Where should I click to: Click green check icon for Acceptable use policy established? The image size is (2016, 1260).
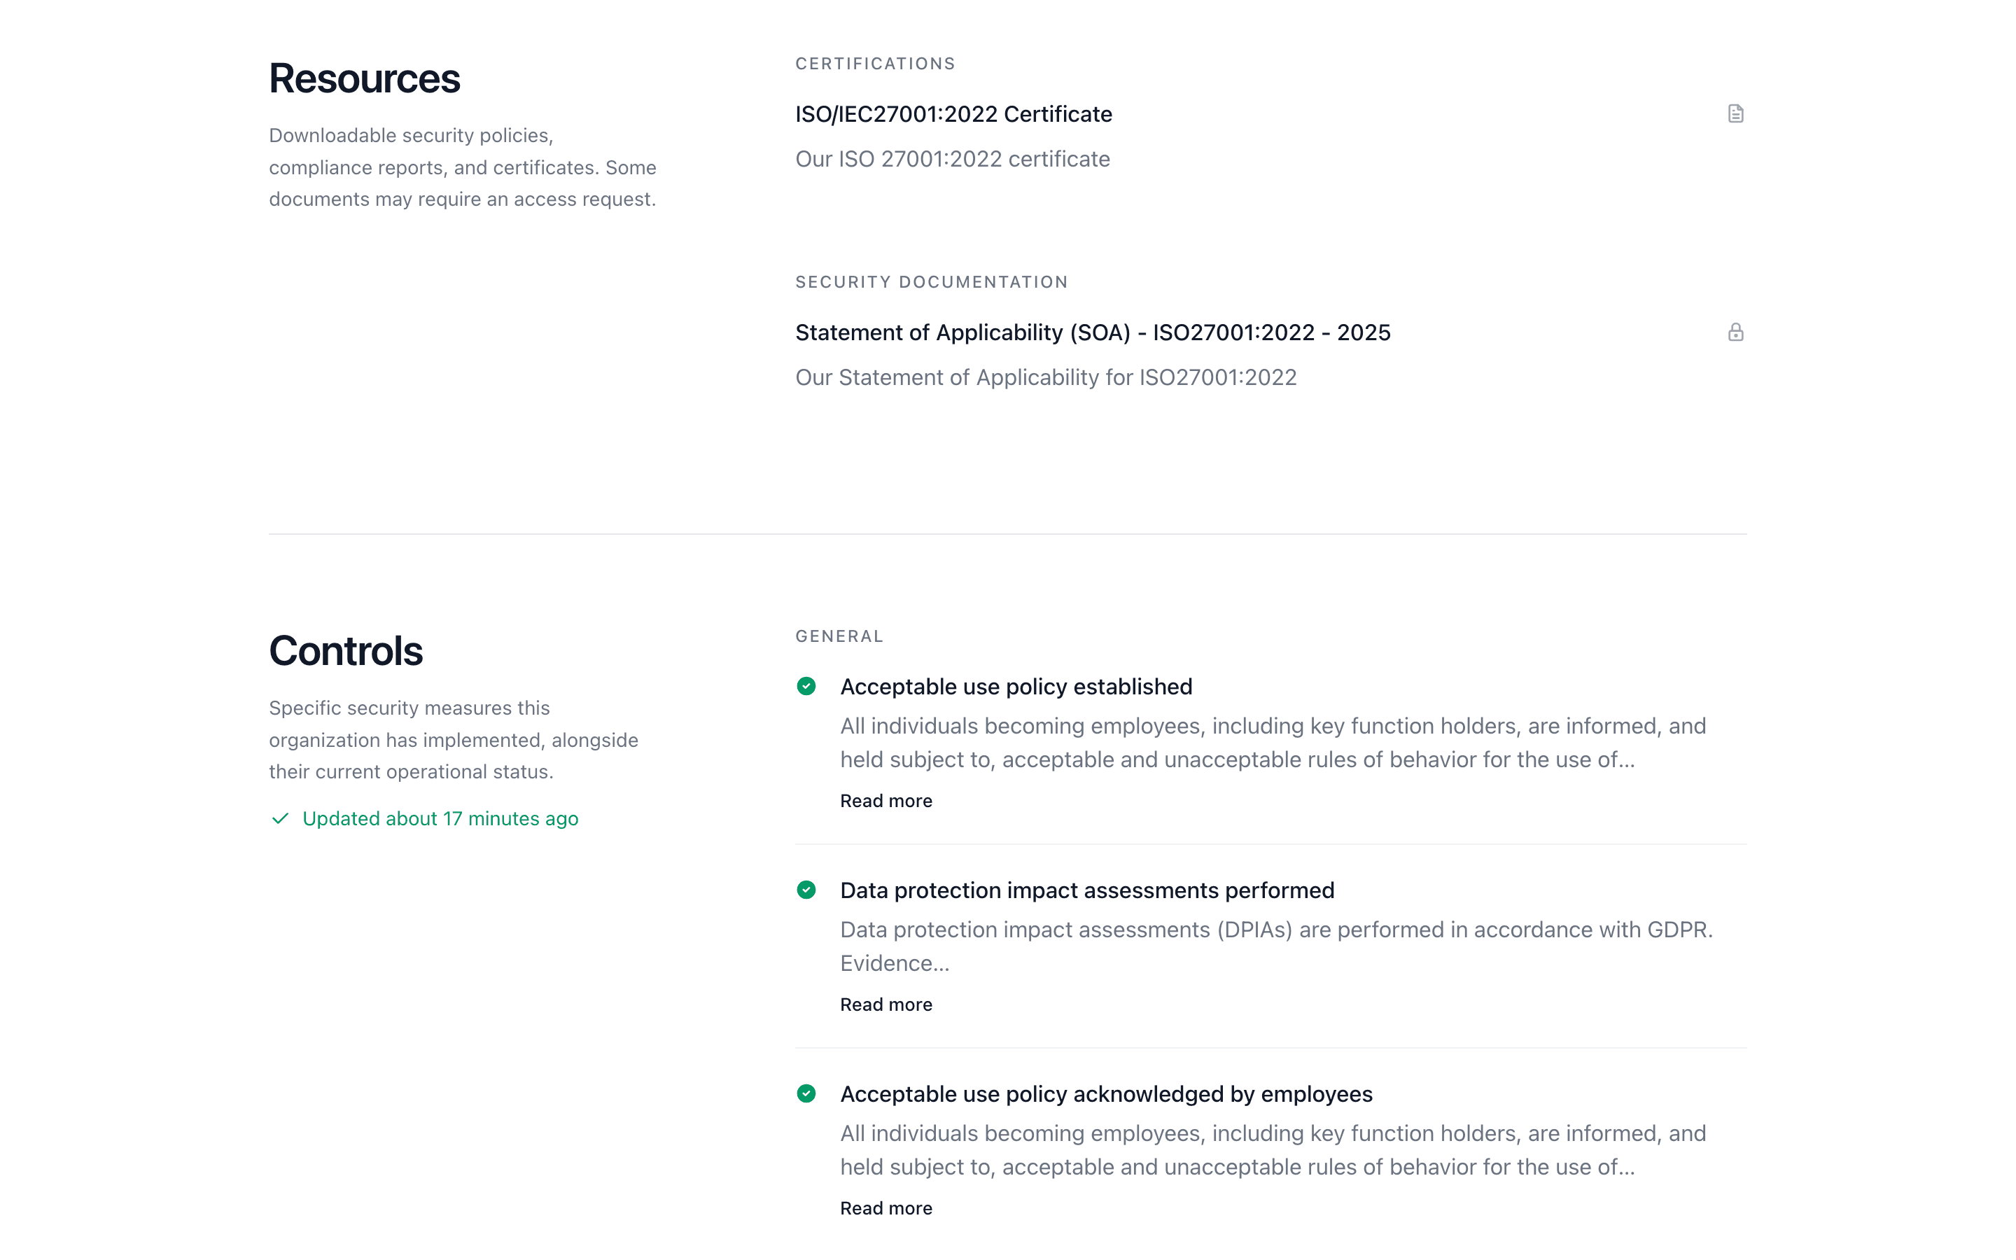pos(806,686)
